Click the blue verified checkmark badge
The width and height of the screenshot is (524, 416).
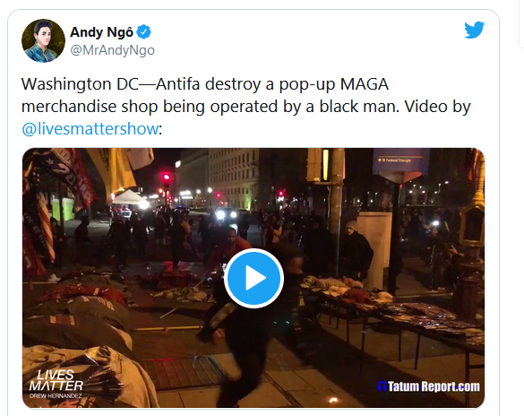click(x=144, y=32)
